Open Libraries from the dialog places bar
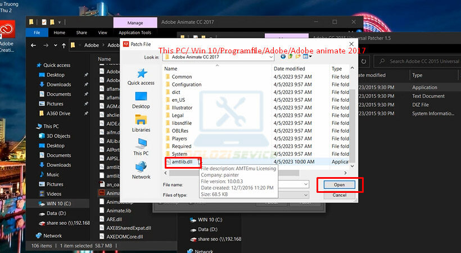This screenshot has width=461, height=253. click(x=141, y=123)
